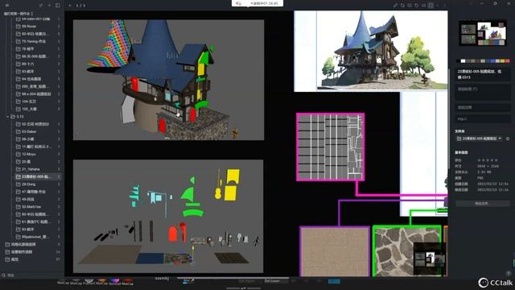Click the crop tool icon
515x290 pixels.
[x=402, y=6]
